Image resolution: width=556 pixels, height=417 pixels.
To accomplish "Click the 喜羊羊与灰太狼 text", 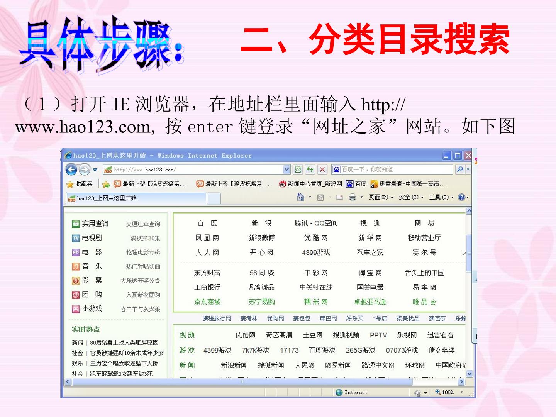I will point(140,309).
